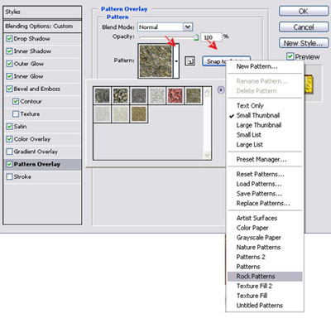Load the Untitled Patterns set
The width and height of the screenshot is (331, 323).
tap(260, 306)
